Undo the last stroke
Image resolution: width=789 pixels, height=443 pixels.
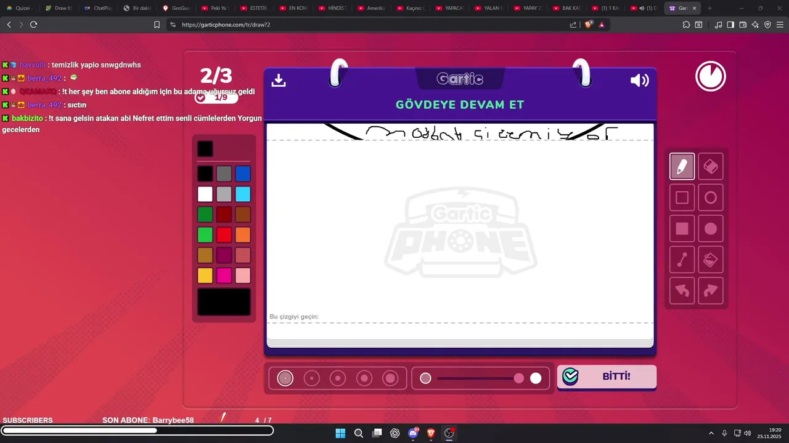click(x=682, y=291)
